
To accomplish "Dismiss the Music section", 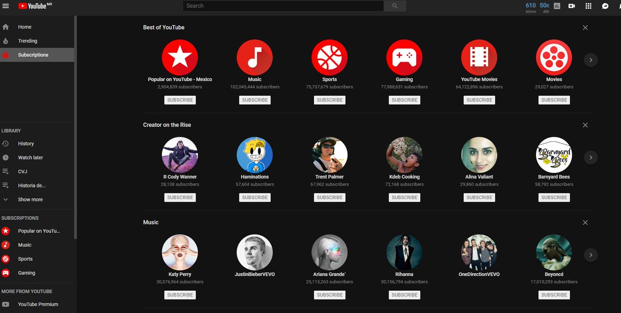I will [x=585, y=222].
